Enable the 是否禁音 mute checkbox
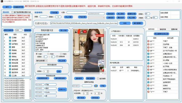The image size is (182, 103). click(98, 78)
